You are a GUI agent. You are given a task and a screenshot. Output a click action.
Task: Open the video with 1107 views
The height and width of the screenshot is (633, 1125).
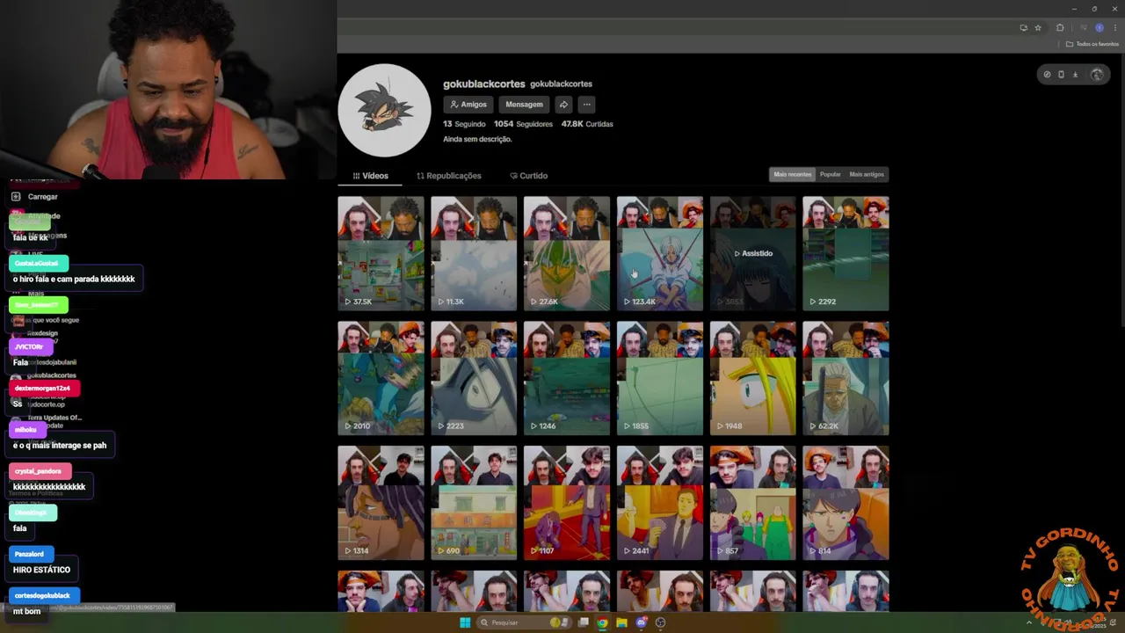(x=567, y=503)
